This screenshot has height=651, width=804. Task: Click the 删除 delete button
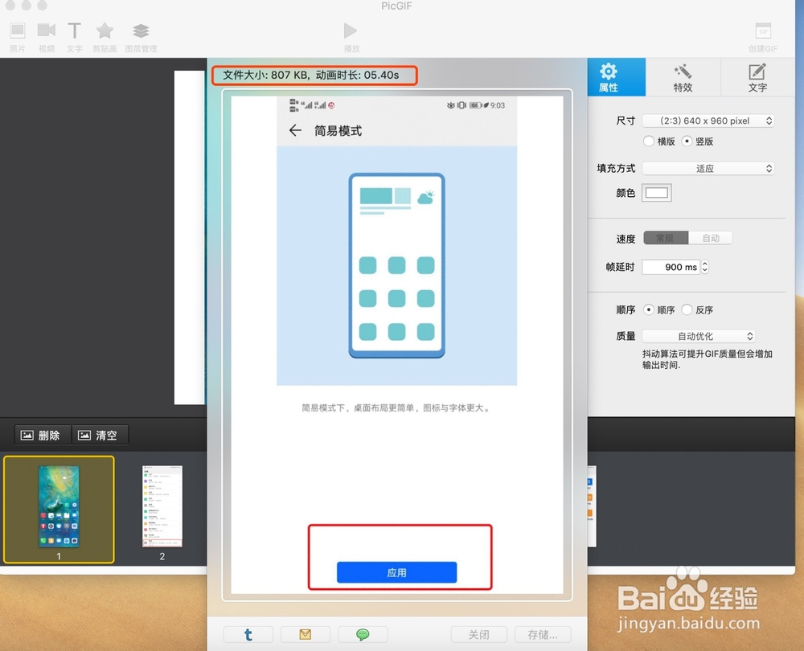43,435
